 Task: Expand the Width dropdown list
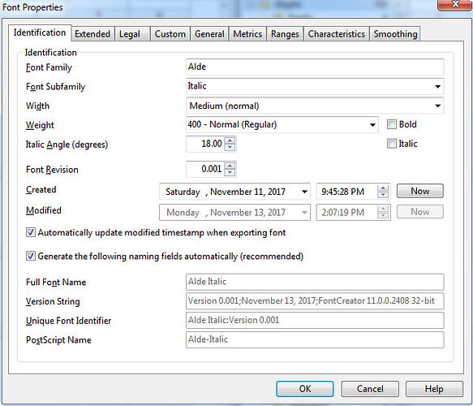437,106
